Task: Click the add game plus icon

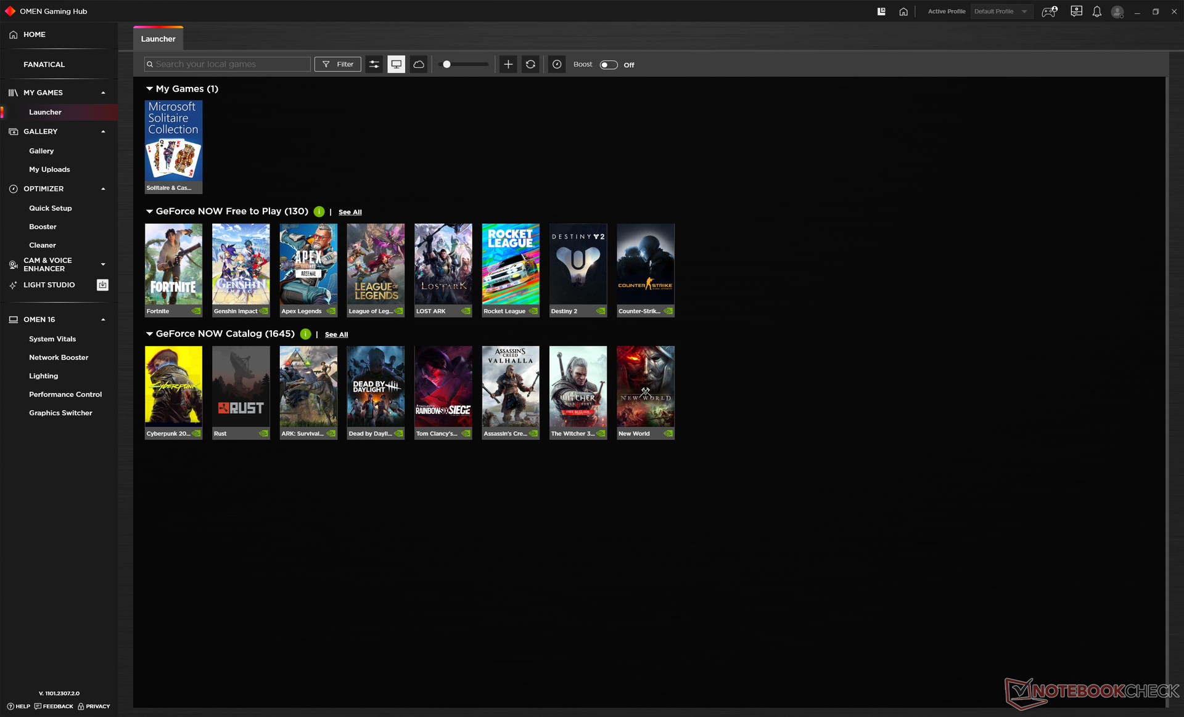Action: point(508,64)
